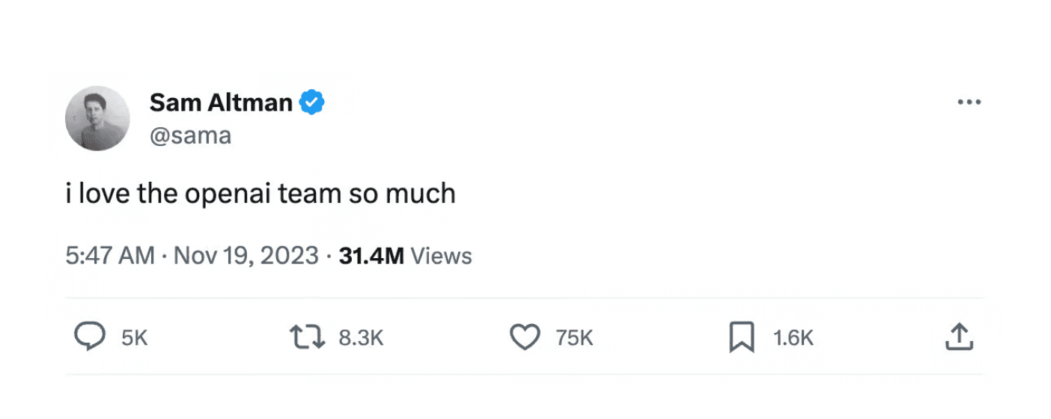The height and width of the screenshot is (419, 1051).
Task: Click the 75K likes count
Action: click(574, 338)
